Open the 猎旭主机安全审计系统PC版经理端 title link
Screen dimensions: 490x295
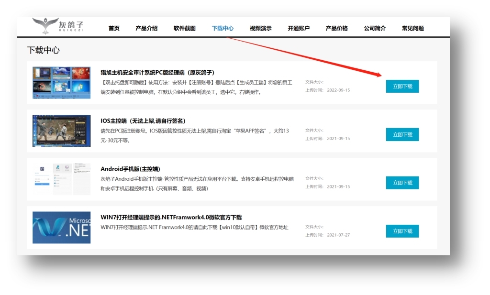click(157, 73)
